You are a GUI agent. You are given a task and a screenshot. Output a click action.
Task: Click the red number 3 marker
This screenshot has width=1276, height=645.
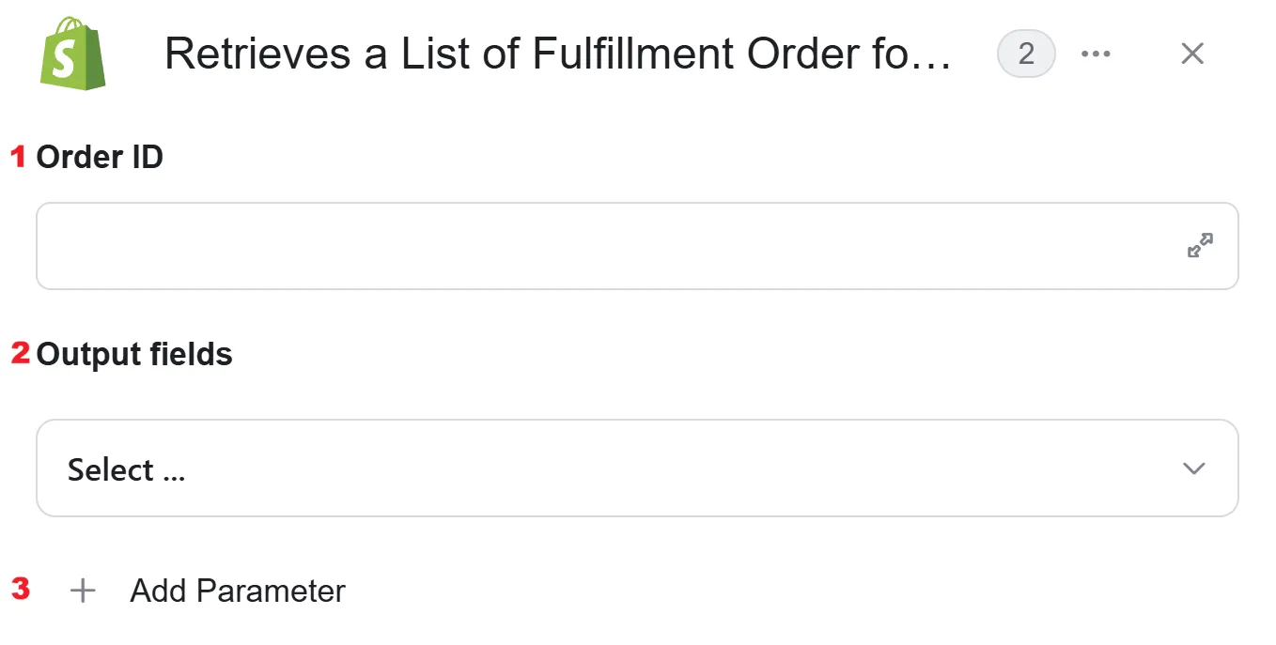(x=20, y=589)
